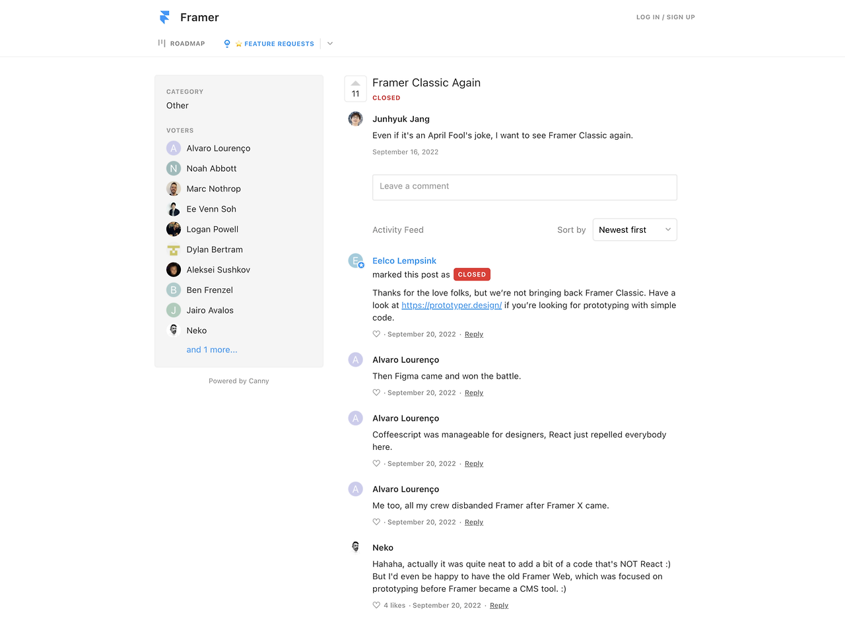Open the Feature Requests tab
This screenshot has width=845, height=634.
(269, 44)
